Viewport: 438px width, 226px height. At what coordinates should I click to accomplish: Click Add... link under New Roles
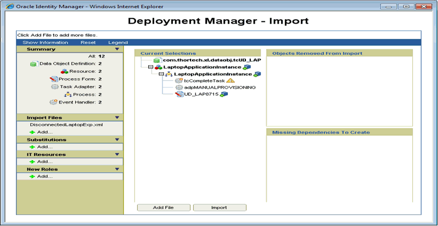(45, 176)
